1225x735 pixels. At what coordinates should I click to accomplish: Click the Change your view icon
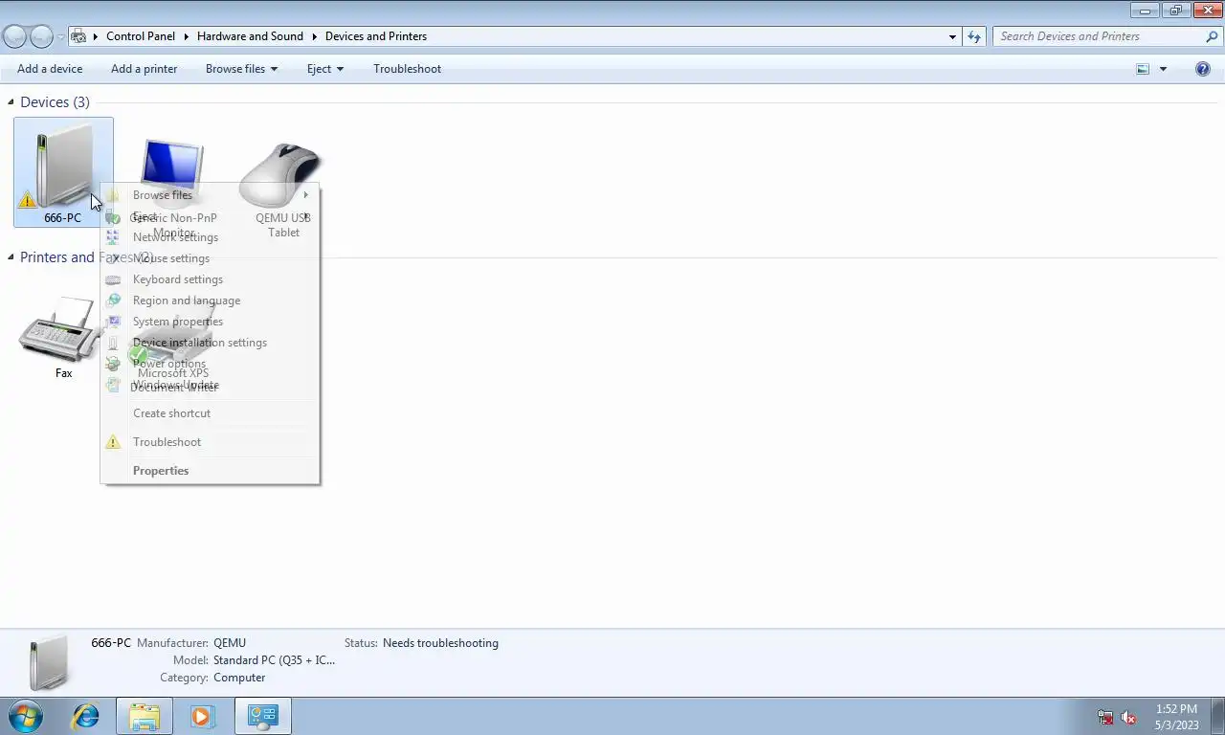click(x=1143, y=69)
